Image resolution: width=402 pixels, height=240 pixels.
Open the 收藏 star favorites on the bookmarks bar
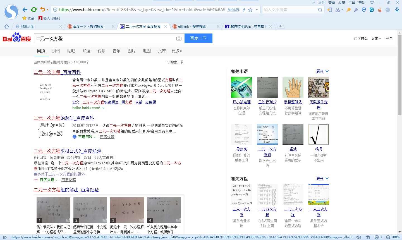tap(28, 18)
